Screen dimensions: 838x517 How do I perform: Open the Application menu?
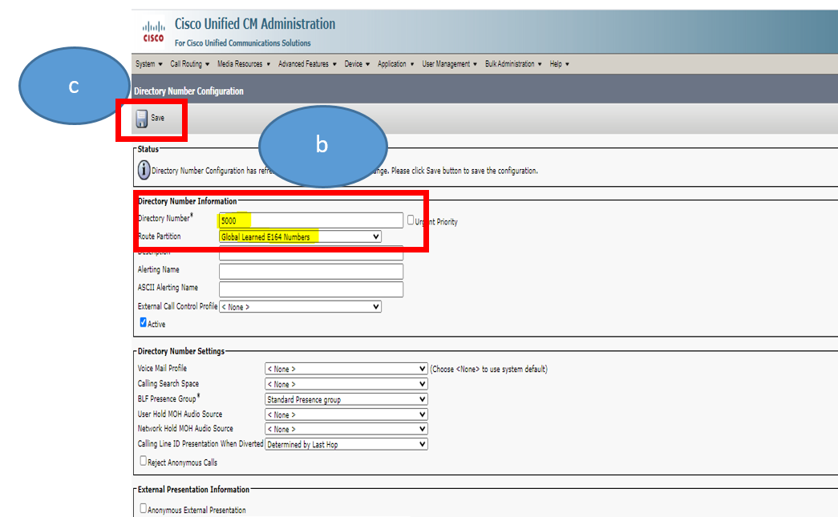(395, 63)
